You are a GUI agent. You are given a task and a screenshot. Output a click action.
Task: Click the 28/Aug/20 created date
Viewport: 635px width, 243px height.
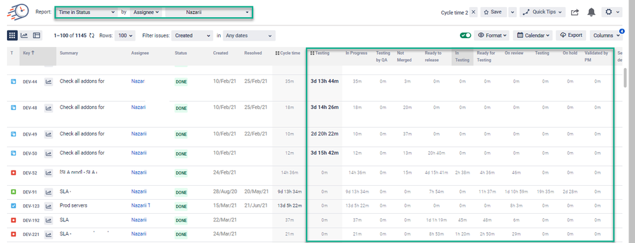point(225,191)
